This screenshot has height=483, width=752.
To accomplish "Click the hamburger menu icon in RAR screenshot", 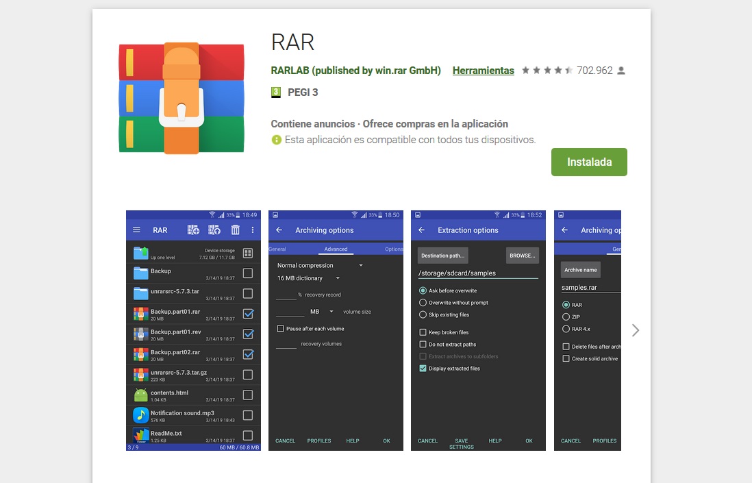I will 136,230.
